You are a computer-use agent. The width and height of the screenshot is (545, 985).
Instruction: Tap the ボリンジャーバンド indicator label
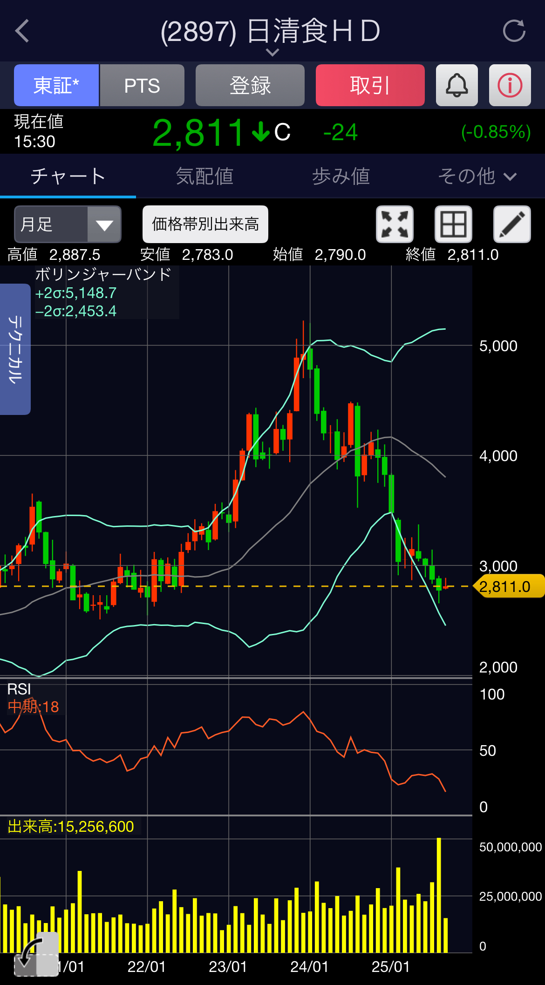pos(103,274)
